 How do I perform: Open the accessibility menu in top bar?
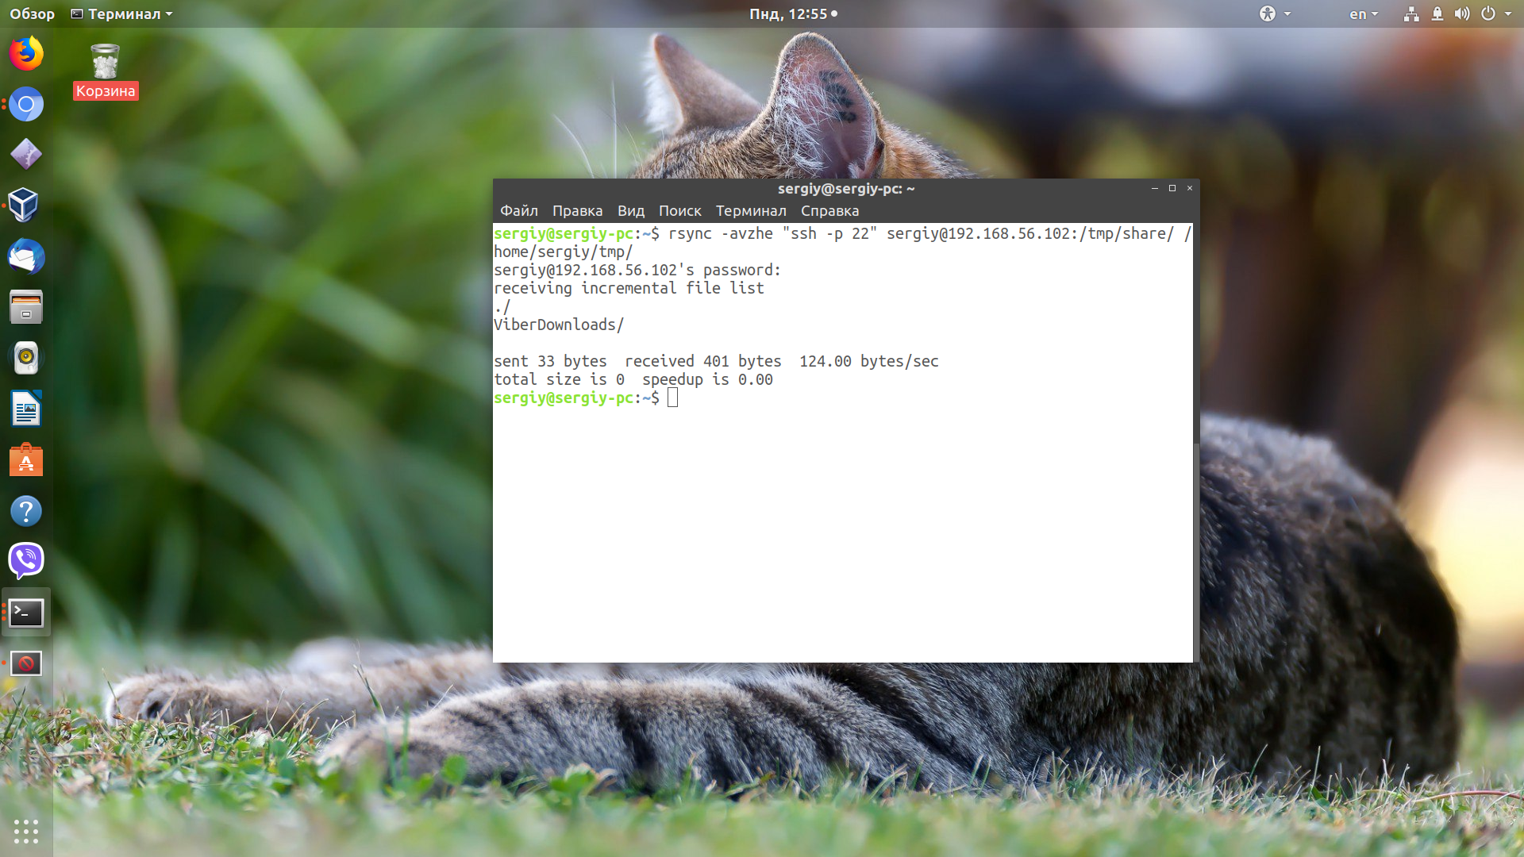tap(1275, 13)
